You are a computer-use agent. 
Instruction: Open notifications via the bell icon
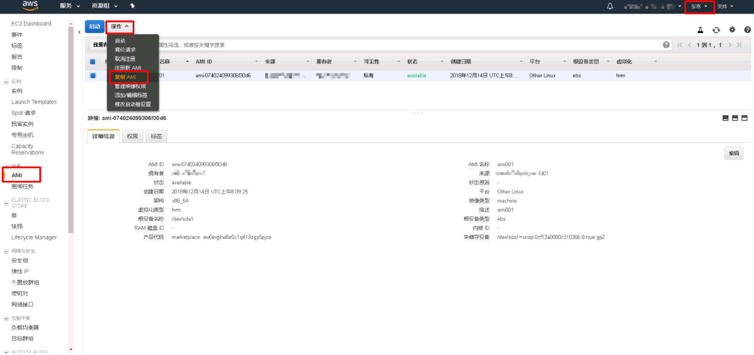tap(610, 6)
